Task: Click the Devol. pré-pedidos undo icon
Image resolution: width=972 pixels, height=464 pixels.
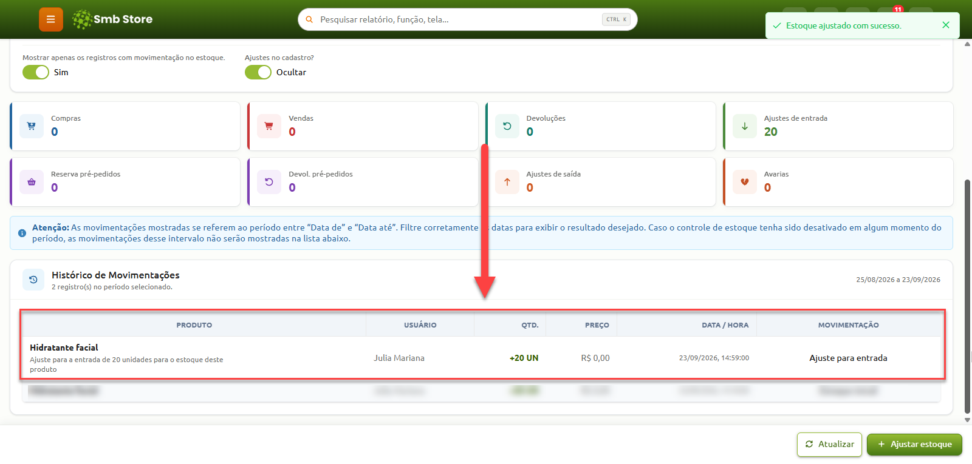Action: tap(269, 182)
